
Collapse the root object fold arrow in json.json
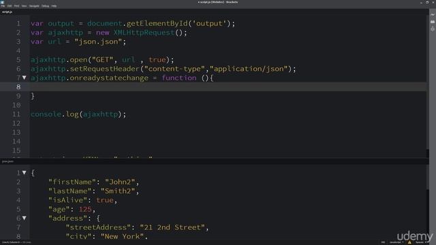25,173
